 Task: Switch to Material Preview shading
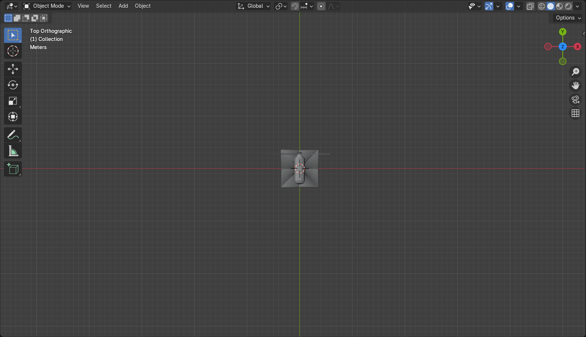(x=559, y=6)
